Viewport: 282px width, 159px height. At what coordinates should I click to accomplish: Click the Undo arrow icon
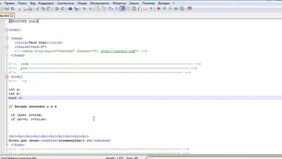57,8
